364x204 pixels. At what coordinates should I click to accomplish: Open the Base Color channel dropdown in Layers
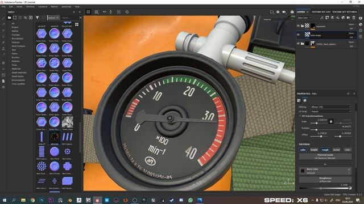click(x=304, y=18)
